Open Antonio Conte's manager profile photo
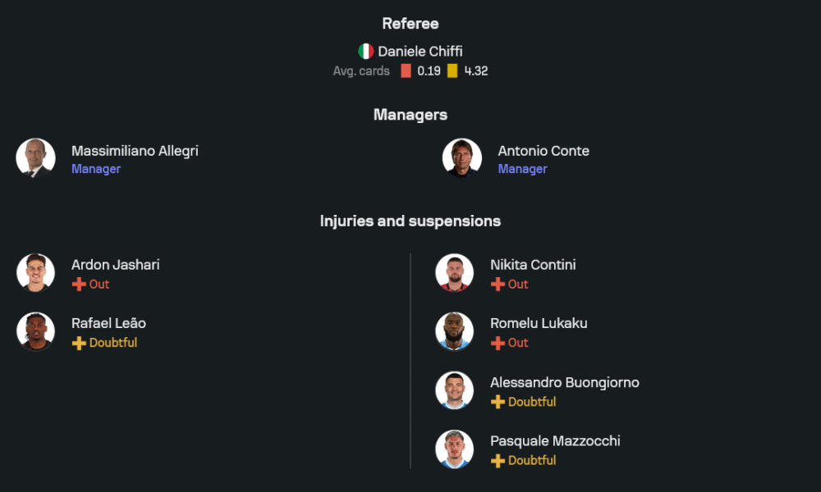Screen dimensions: 821x492 tap(462, 158)
